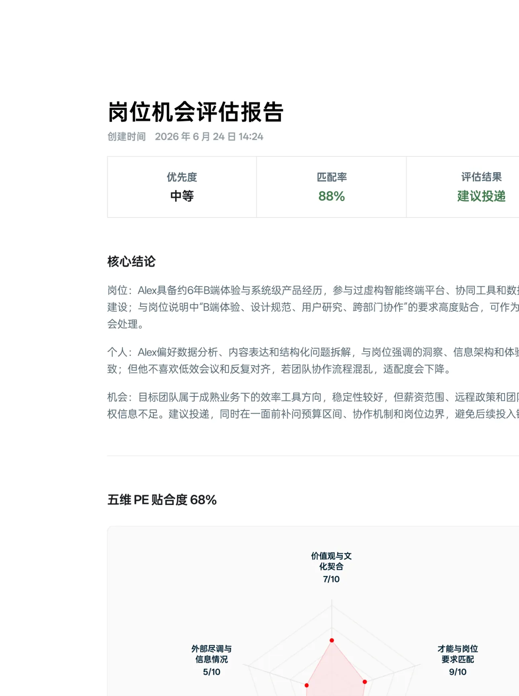Click the 才能与岗位要求匹配 radar axis label

point(458,654)
